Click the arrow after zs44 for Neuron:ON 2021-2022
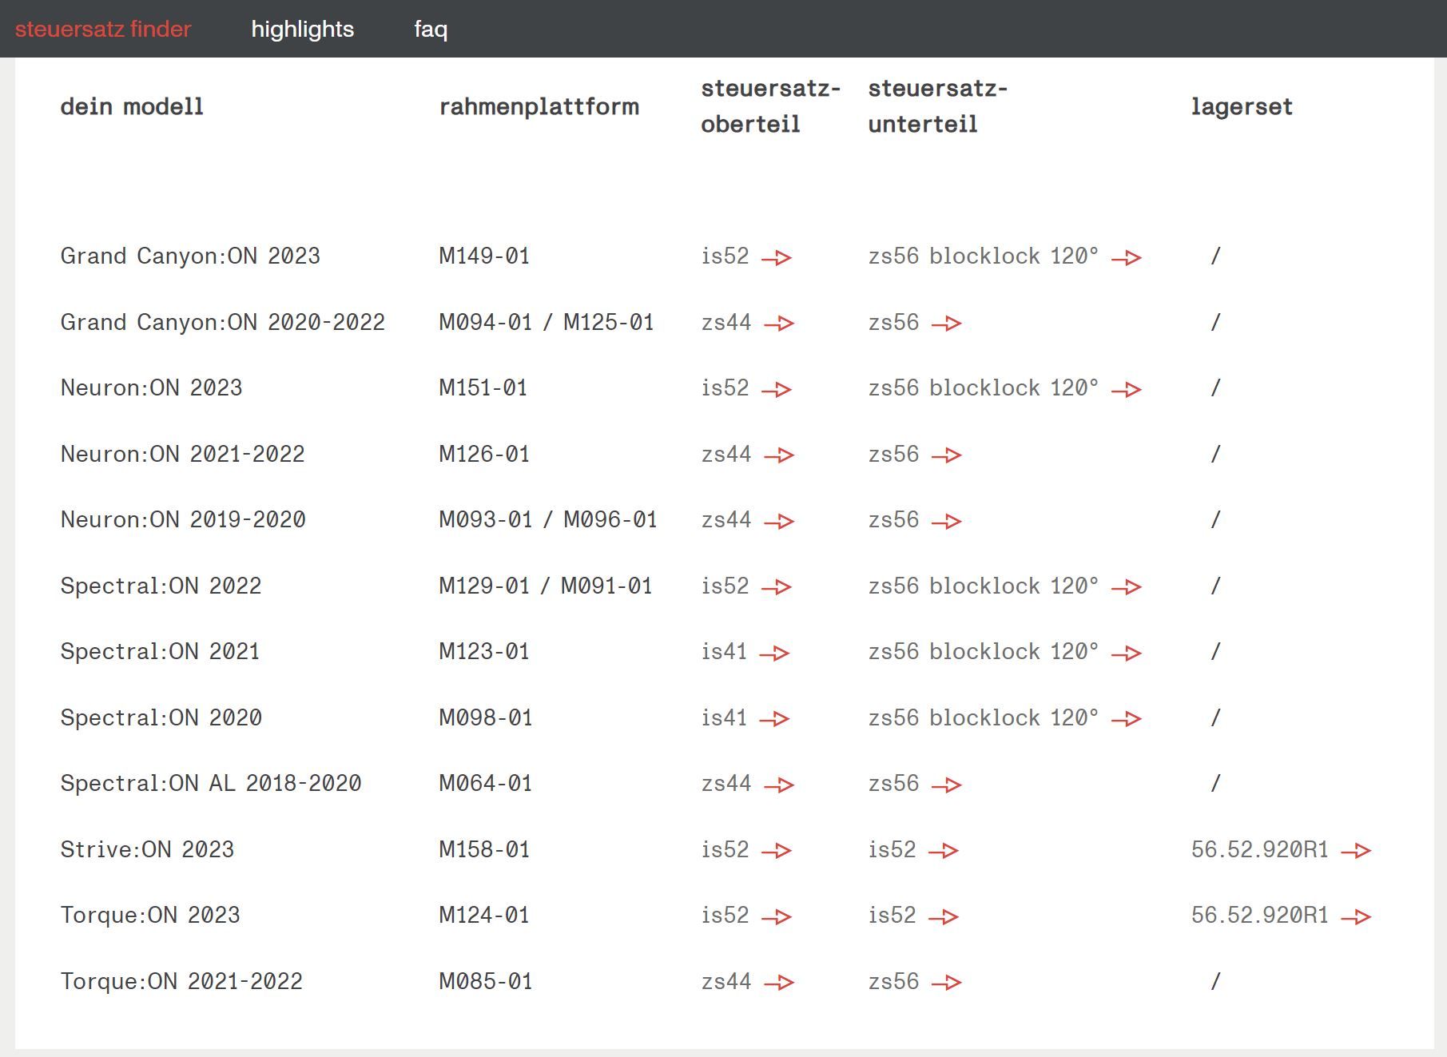 pyautogui.click(x=779, y=455)
